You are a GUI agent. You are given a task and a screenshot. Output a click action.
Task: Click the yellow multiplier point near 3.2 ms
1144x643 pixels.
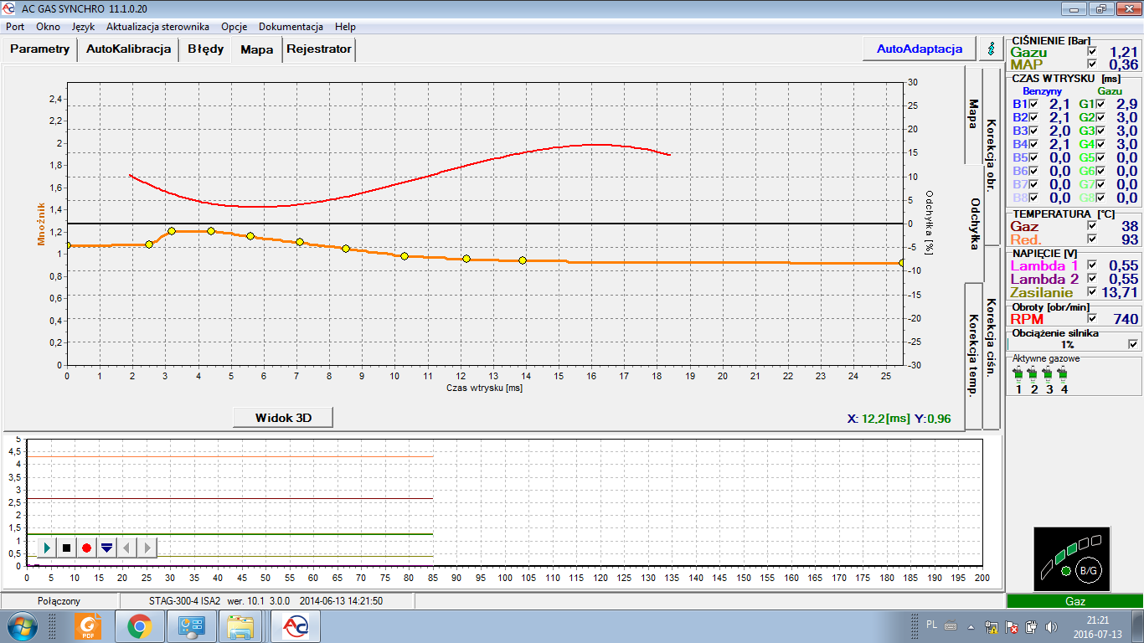(x=172, y=231)
